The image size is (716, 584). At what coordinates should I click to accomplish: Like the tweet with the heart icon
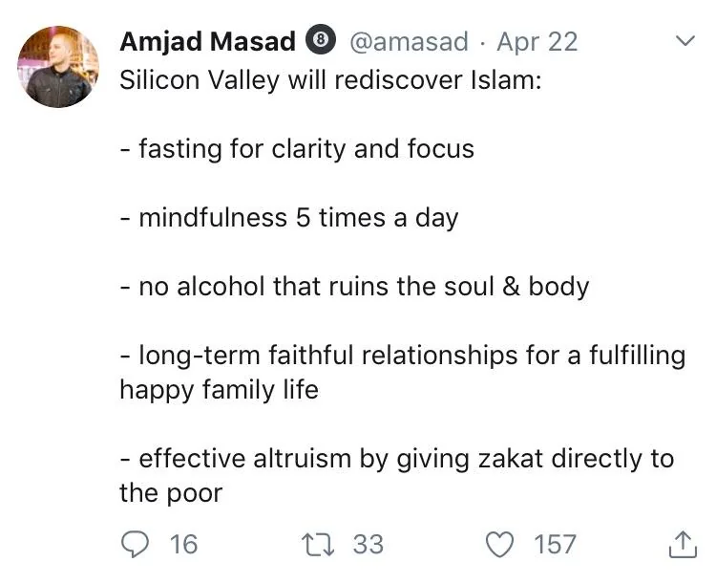[x=500, y=545]
